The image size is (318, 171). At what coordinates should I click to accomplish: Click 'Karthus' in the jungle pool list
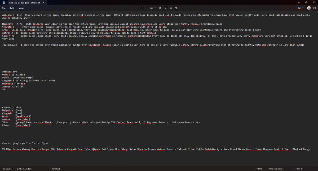coord(36,149)
